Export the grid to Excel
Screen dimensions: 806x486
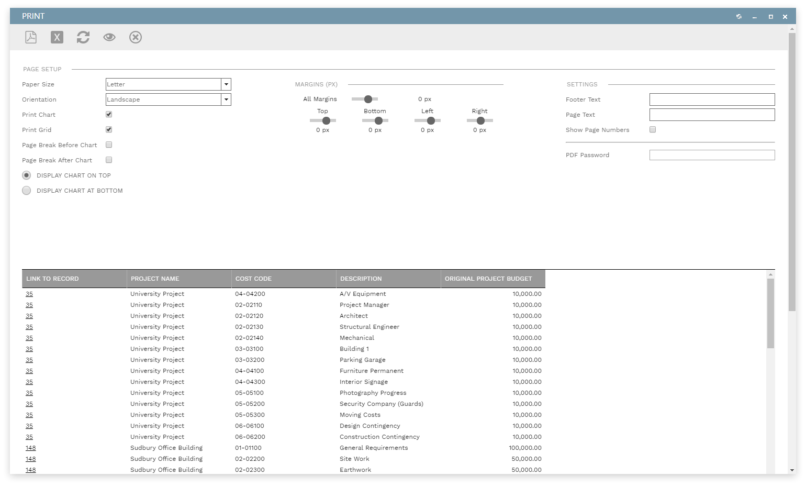(x=57, y=37)
